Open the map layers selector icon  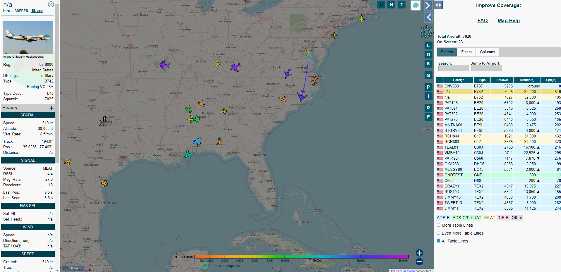click(x=416, y=5)
